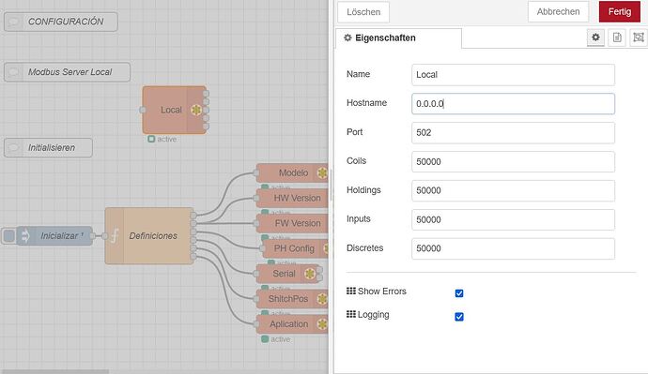Screen dimensions: 648x374
Task: Click into the Coils input field
Action: click(x=513, y=161)
